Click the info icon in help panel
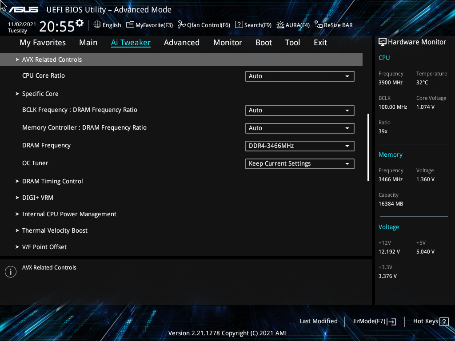The width and height of the screenshot is (455, 341). tap(11, 272)
